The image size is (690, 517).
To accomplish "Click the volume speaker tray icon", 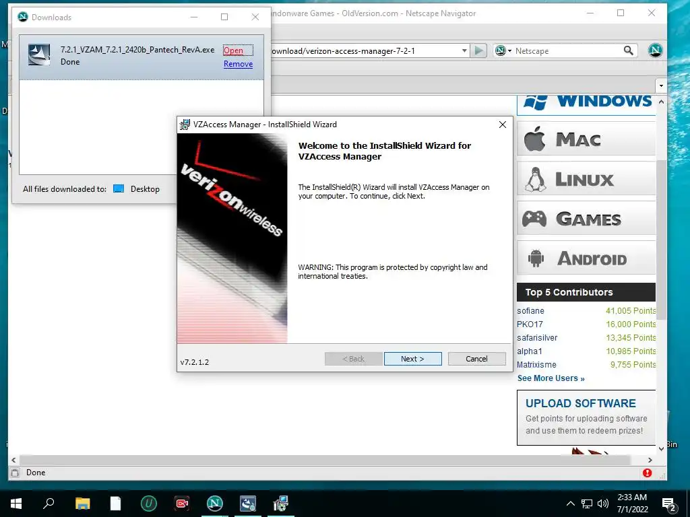I will tap(603, 504).
